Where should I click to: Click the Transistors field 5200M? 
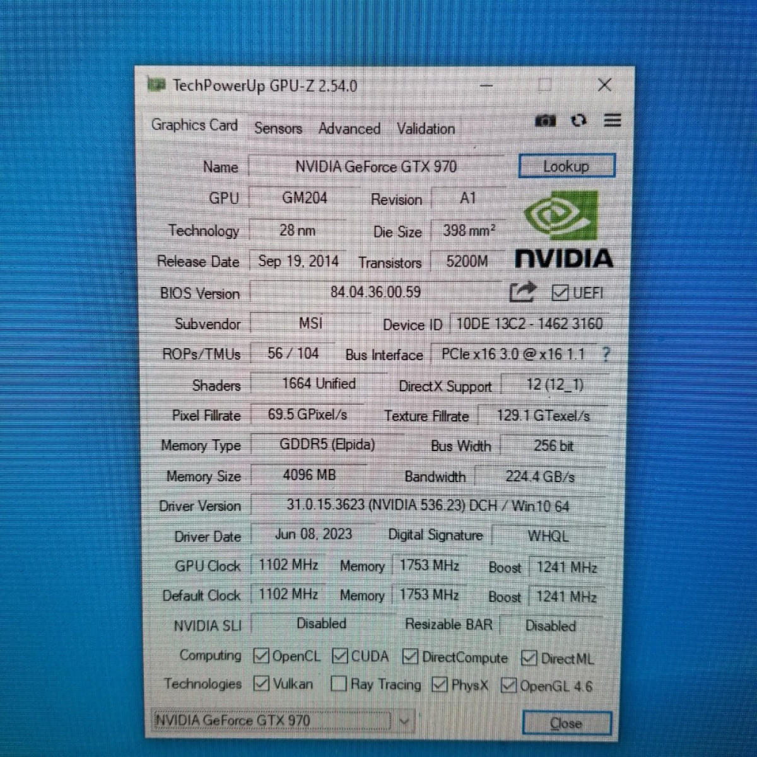click(468, 262)
